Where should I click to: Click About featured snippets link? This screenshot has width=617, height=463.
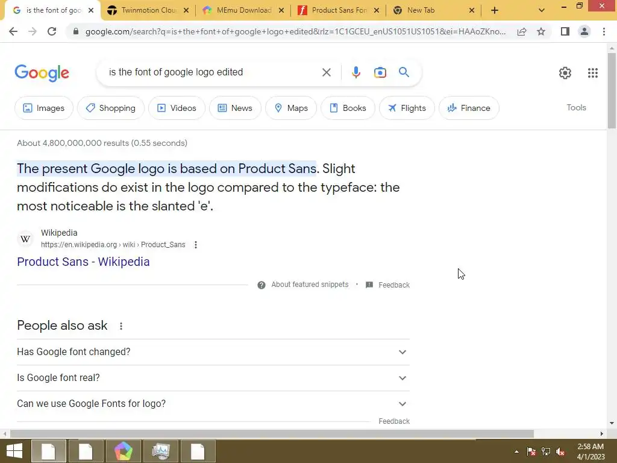(x=310, y=285)
